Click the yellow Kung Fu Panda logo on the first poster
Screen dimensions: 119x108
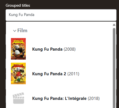tap(18, 42)
